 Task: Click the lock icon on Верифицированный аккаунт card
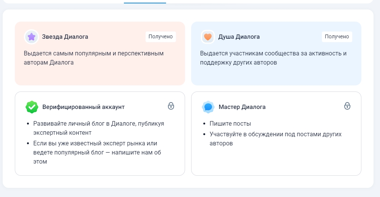point(171,106)
